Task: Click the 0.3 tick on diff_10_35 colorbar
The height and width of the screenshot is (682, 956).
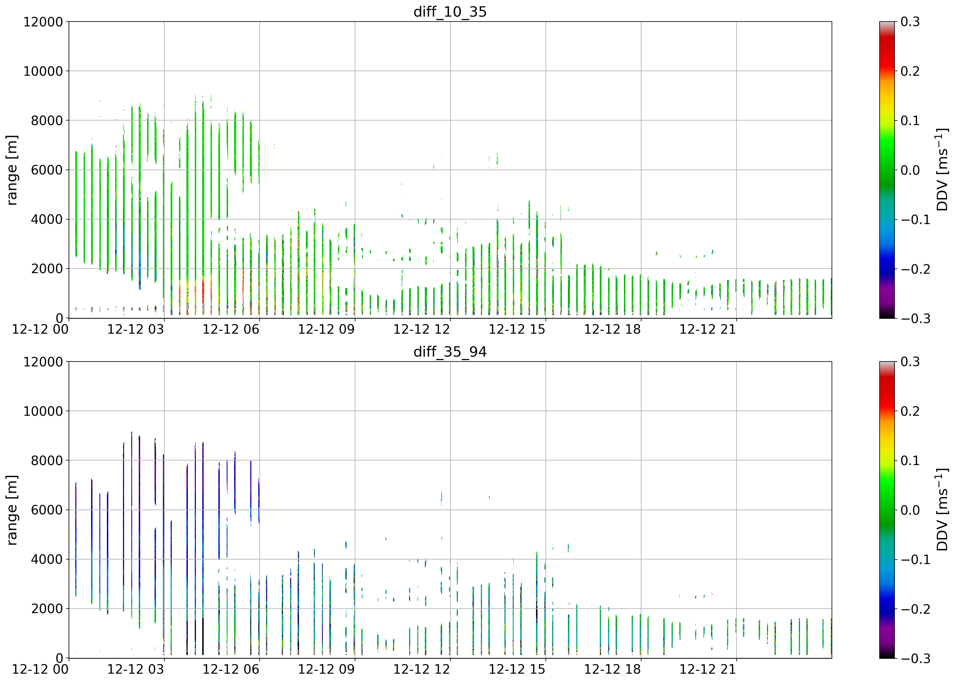Action: pos(910,22)
